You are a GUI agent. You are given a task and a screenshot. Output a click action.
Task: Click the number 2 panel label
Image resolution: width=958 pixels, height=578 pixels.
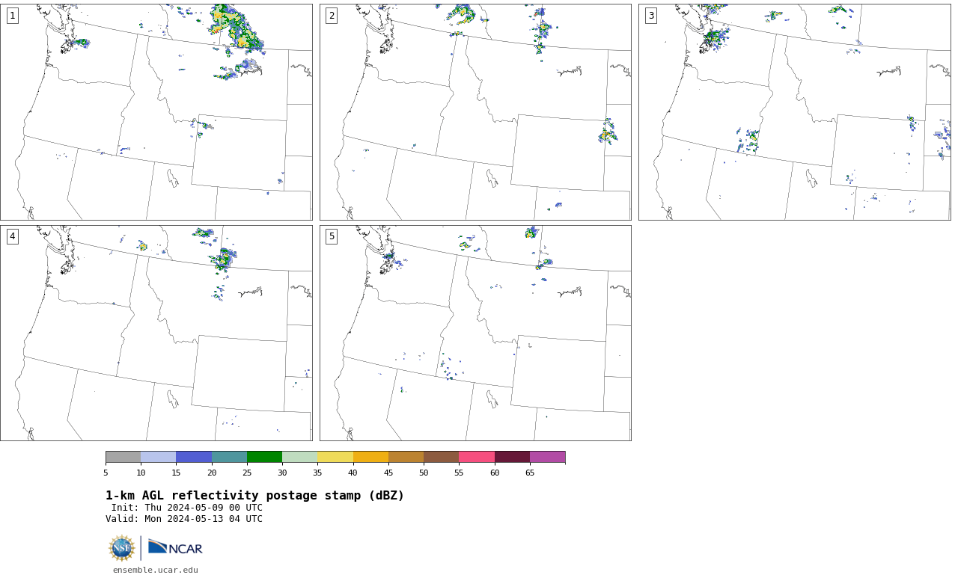point(332,16)
